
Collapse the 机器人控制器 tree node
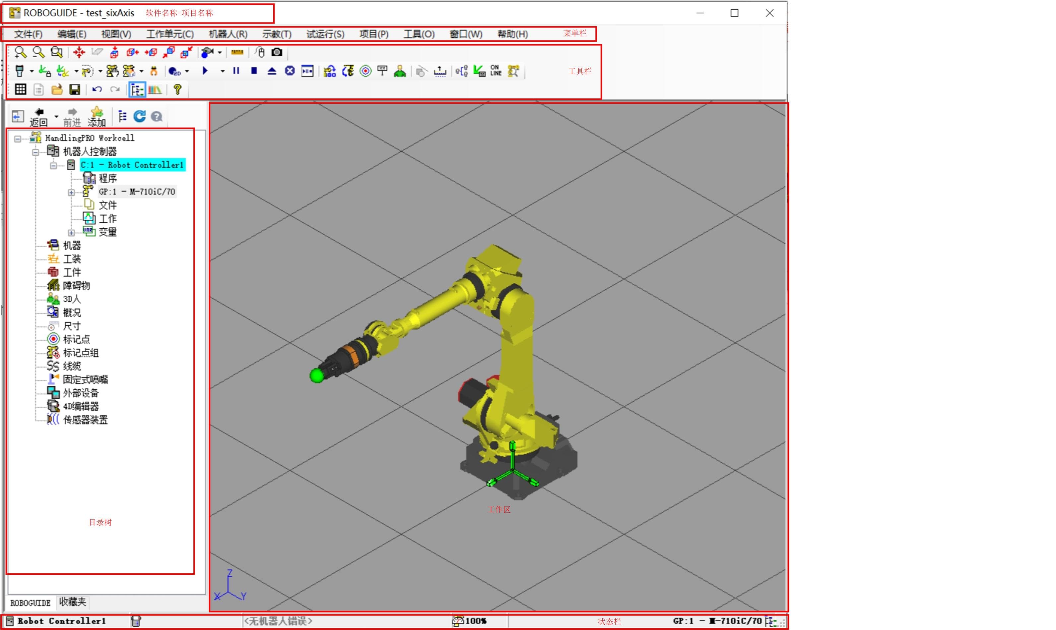pyautogui.click(x=36, y=152)
